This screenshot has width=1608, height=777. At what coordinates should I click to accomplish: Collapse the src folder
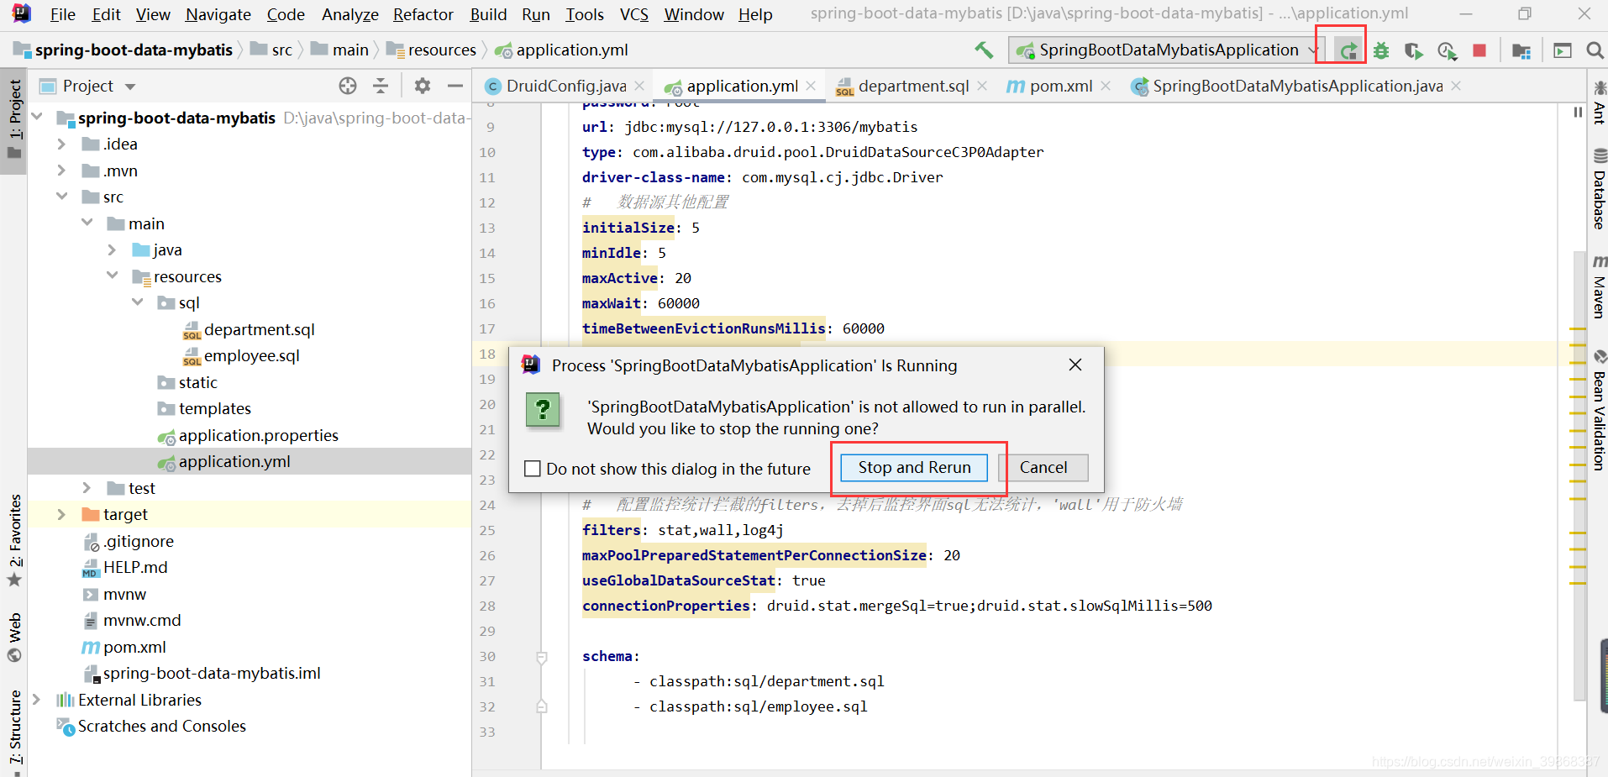coord(61,197)
